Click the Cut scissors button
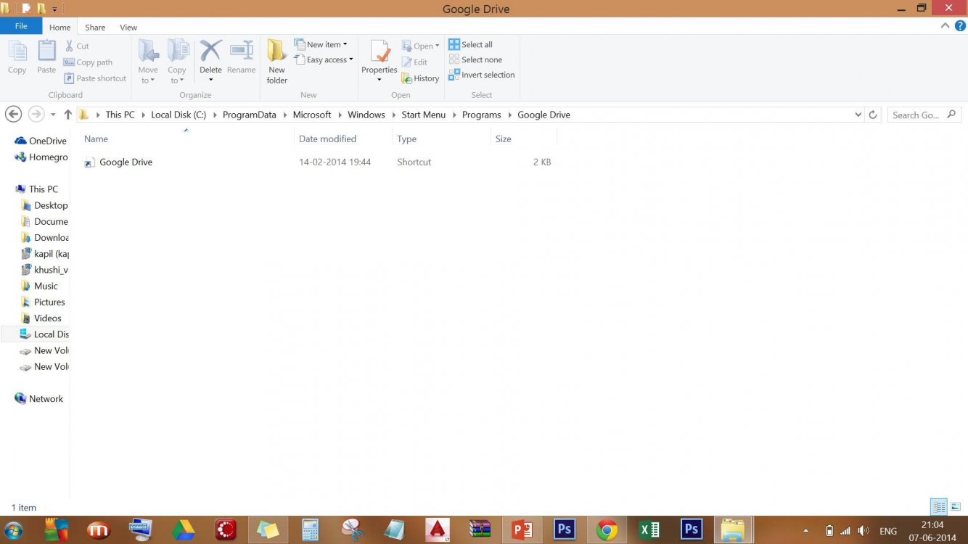The height and width of the screenshot is (544, 968). pos(77,46)
